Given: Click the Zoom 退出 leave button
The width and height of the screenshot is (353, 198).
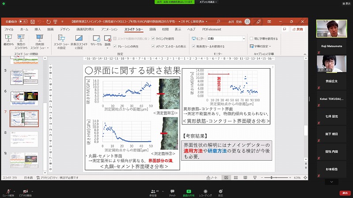Looking at the screenshot, I should (x=345, y=193).
